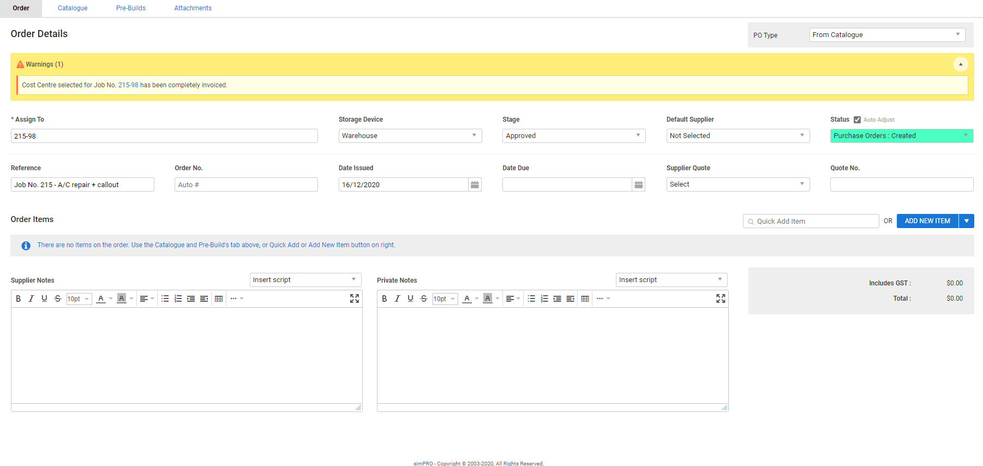Open Date Due calendar picker
Screen dimensions: 983x466
(x=638, y=184)
